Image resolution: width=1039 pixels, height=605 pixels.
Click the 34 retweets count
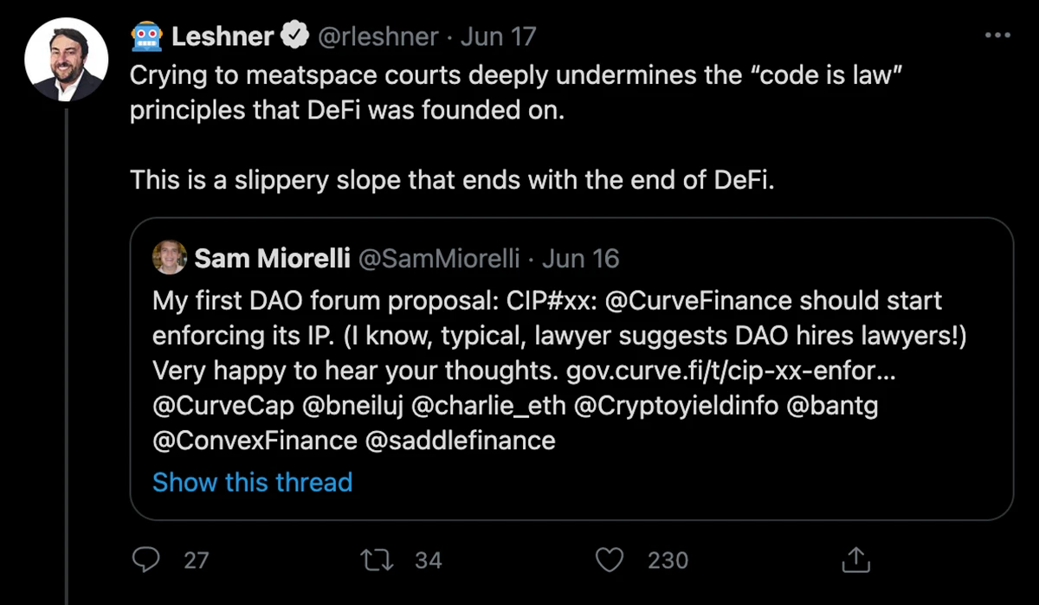coord(429,560)
